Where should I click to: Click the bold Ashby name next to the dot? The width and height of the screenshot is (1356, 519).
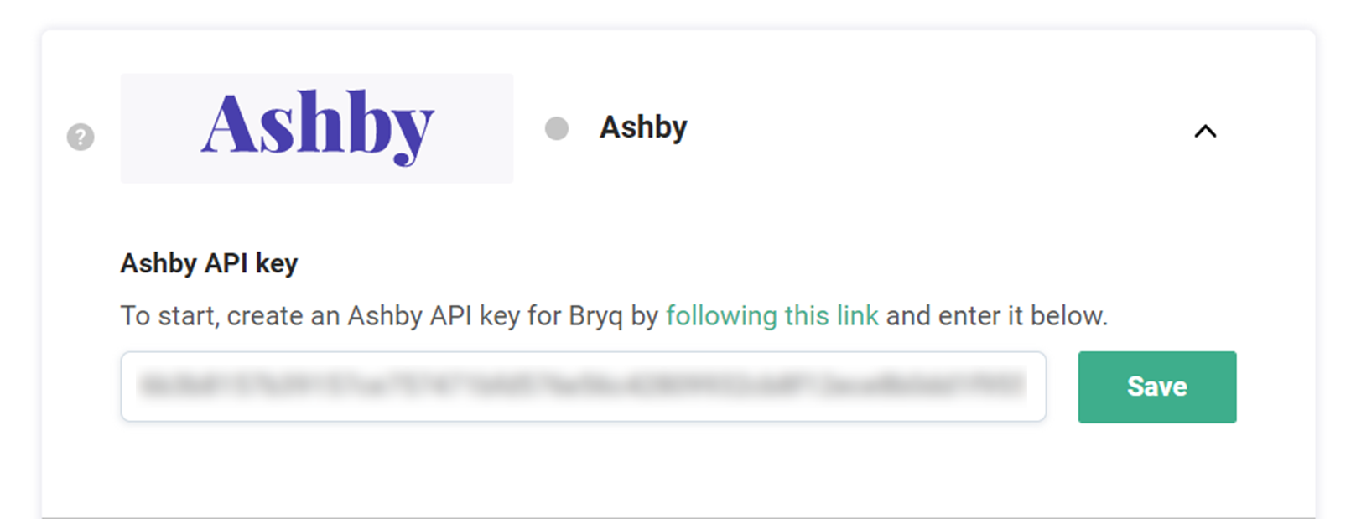(x=643, y=127)
